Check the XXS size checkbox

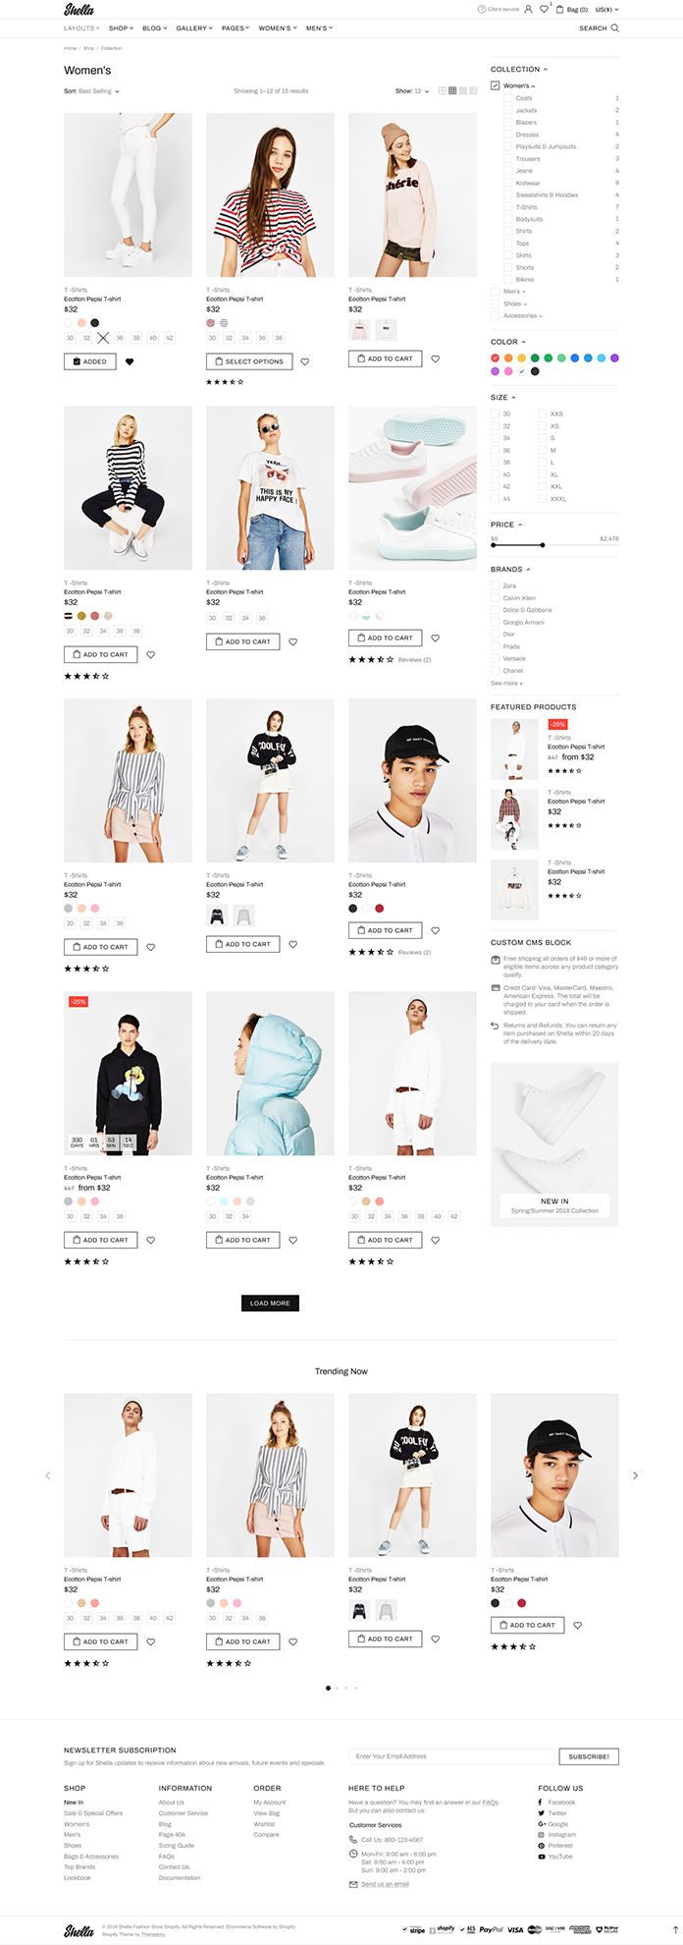(543, 414)
